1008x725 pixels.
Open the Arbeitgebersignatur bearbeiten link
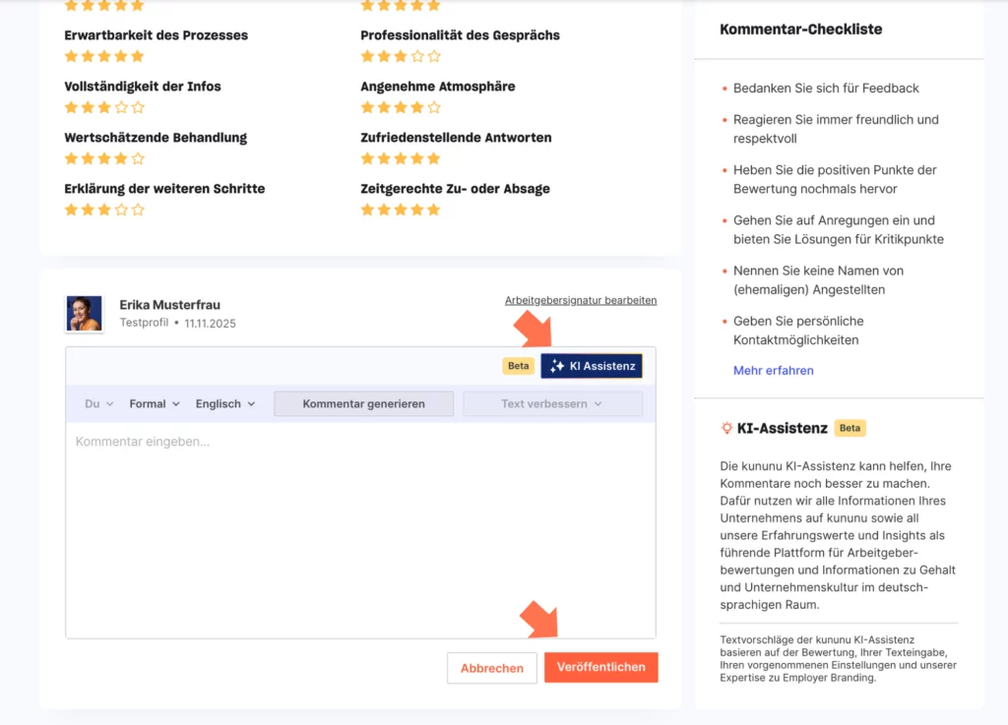pyautogui.click(x=581, y=300)
